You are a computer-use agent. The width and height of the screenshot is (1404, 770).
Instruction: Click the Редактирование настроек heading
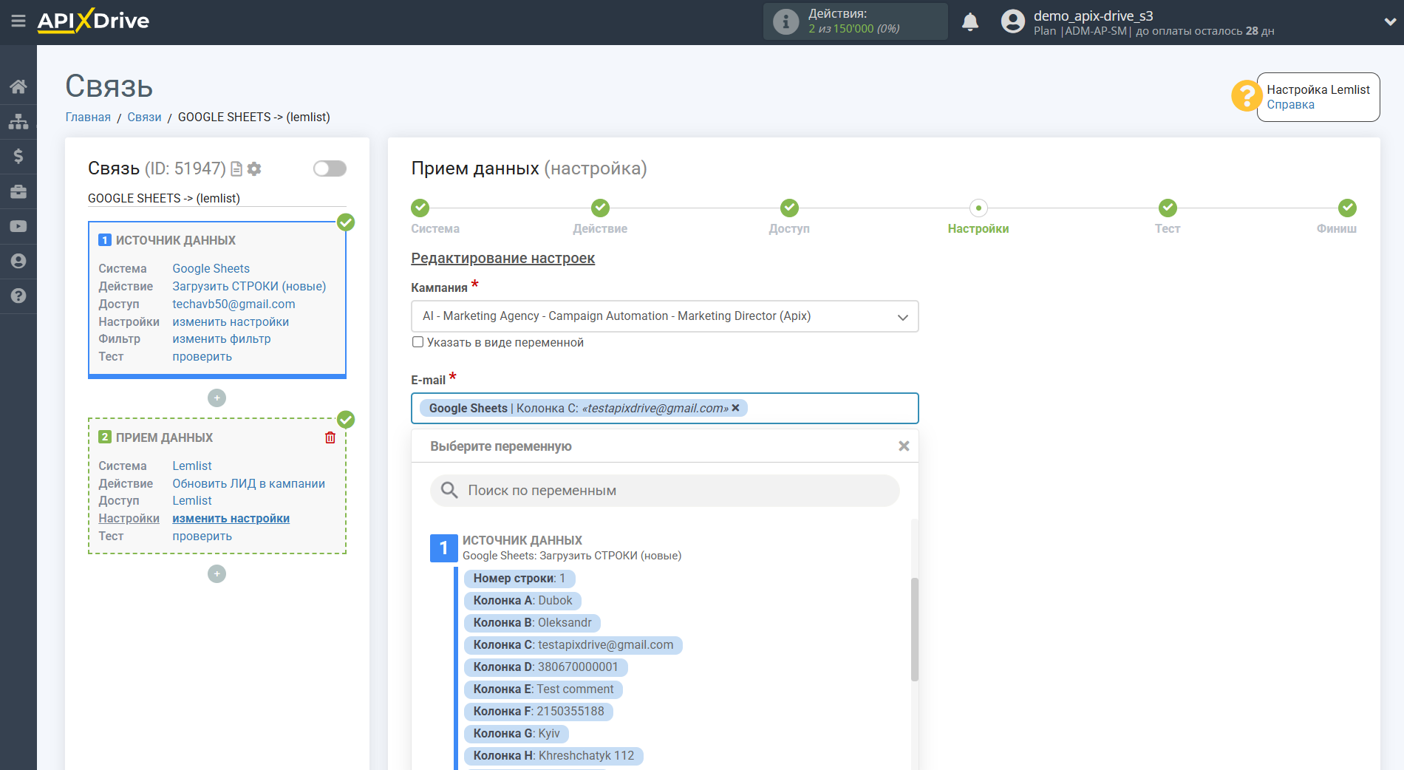pos(502,258)
